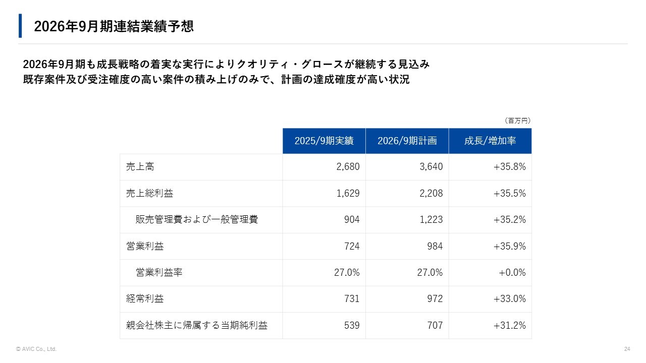Click the (百万円) unit label above the table

tap(517, 121)
